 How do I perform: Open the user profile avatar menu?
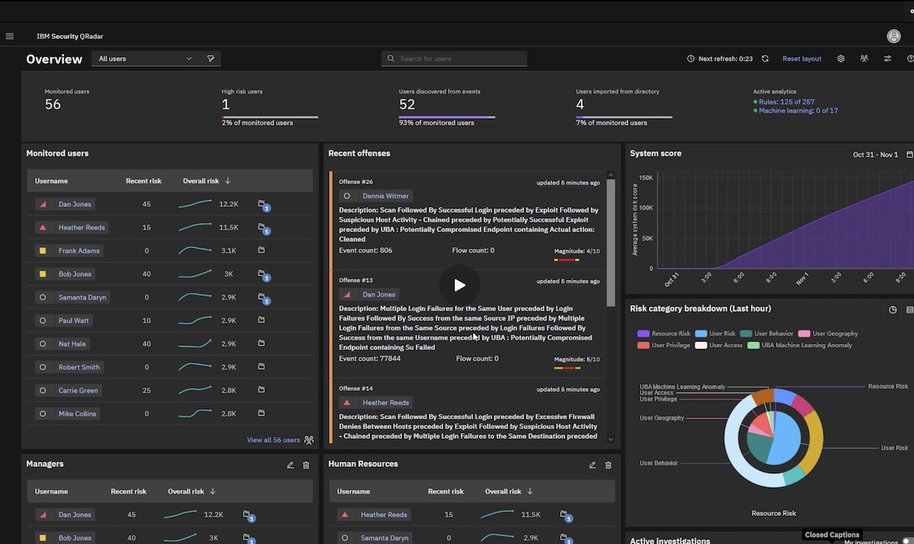893,37
